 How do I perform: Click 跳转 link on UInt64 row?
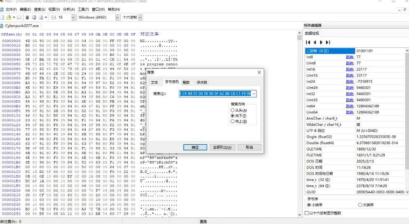pos(350,112)
